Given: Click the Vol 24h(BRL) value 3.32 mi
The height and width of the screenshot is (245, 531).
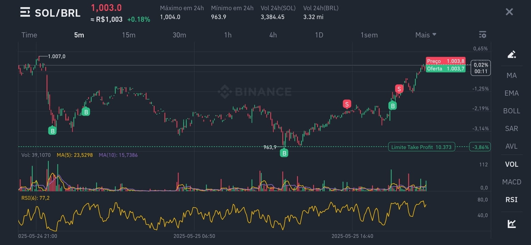Looking at the screenshot, I should click(x=313, y=17).
